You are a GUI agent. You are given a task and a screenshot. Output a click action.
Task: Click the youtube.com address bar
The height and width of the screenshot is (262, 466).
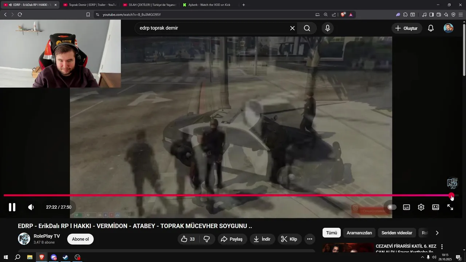204,15
